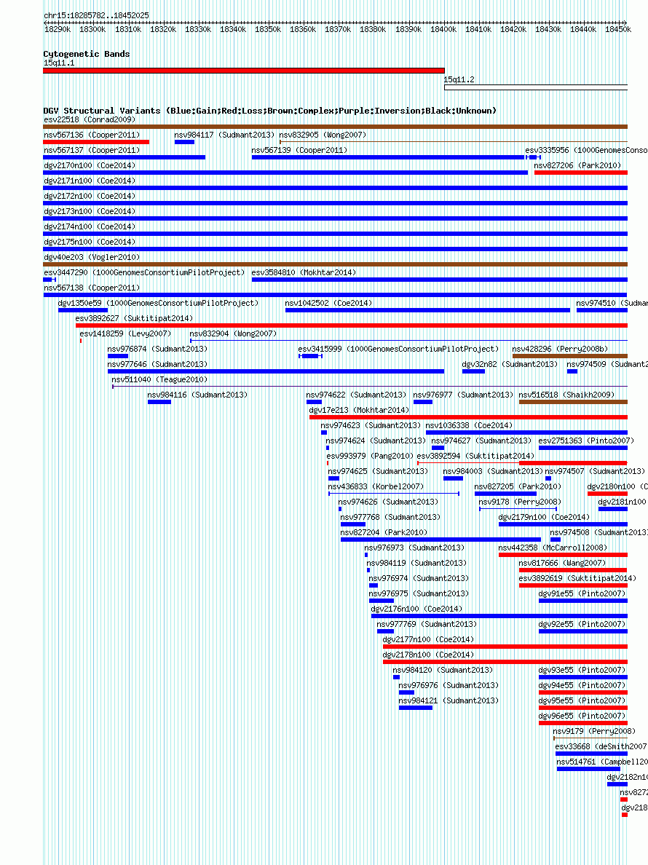Image resolution: width=648 pixels, height=865 pixels.
Task: Open the nsv984121 (Sudmant2013) label
Action: pos(449,701)
